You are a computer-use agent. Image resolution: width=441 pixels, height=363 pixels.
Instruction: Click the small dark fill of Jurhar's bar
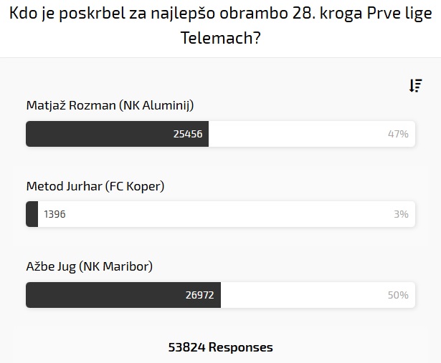pos(32,214)
